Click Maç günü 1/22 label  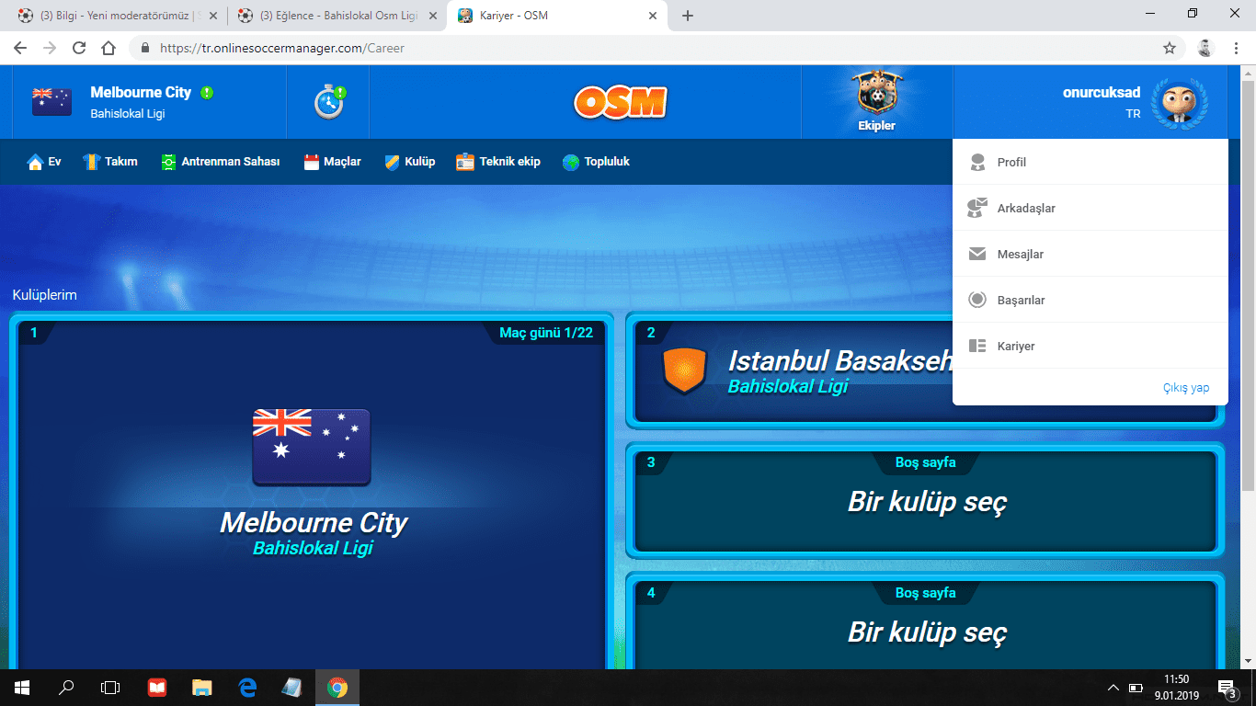pyautogui.click(x=546, y=333)
